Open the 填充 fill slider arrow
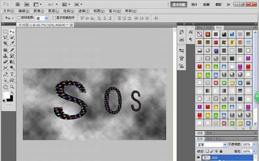Image resolution: width=259 pixels, height=161 pixels. (254, 151)
